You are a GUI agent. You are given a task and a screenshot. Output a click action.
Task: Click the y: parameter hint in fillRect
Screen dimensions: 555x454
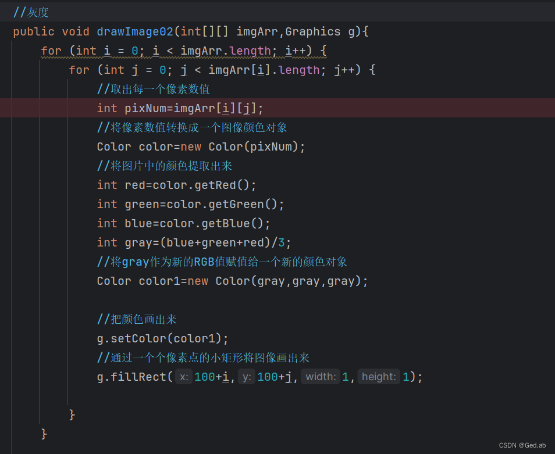point(247,377)
